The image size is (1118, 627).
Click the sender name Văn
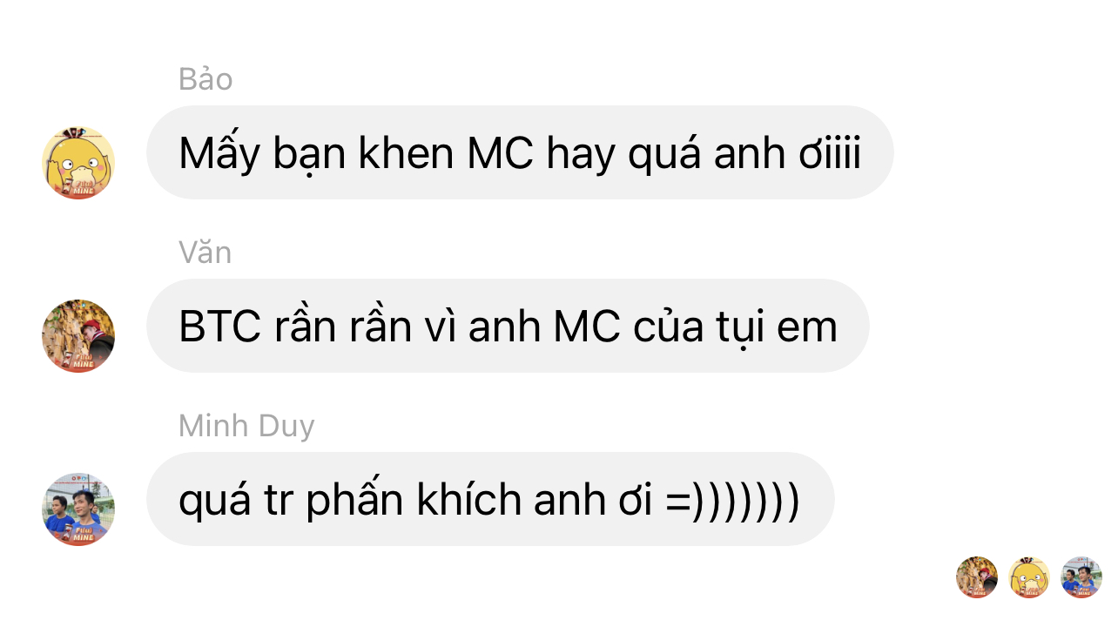click(x=205, y=253)
